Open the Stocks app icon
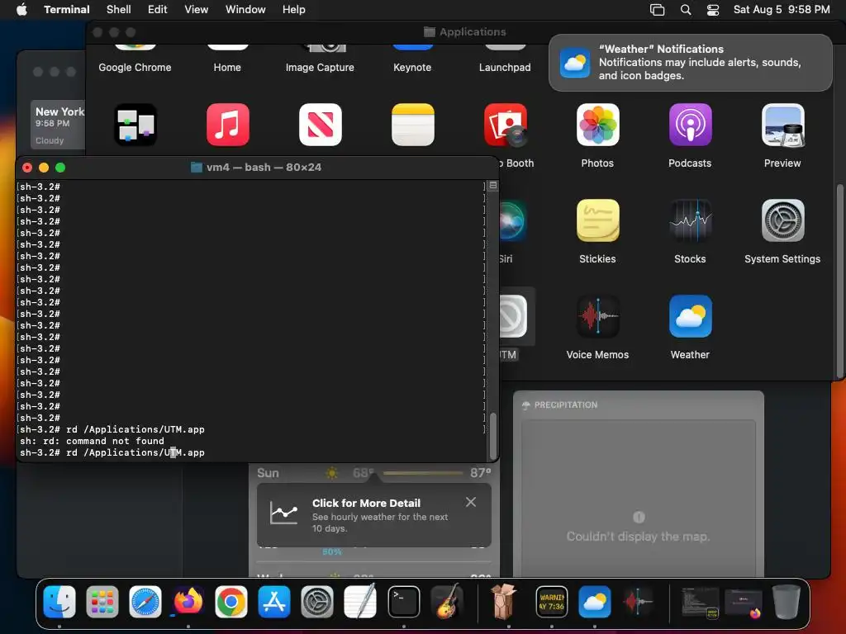This screenshot has height=634, width=846. pos(690,220)
